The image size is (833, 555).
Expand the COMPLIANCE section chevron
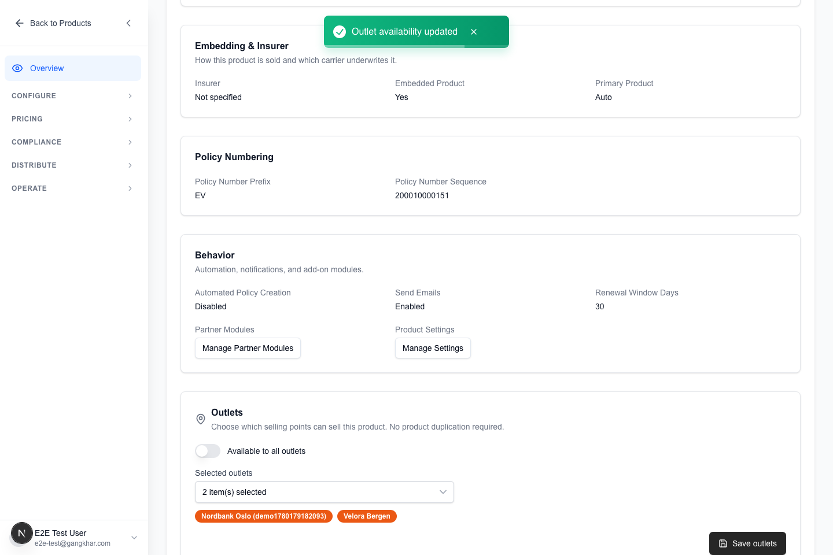pos(130,142)
